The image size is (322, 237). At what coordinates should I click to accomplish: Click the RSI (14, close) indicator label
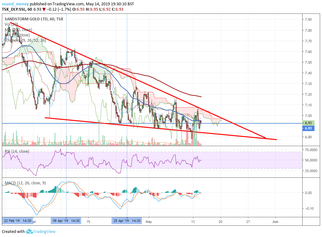[x=17, y=151]
